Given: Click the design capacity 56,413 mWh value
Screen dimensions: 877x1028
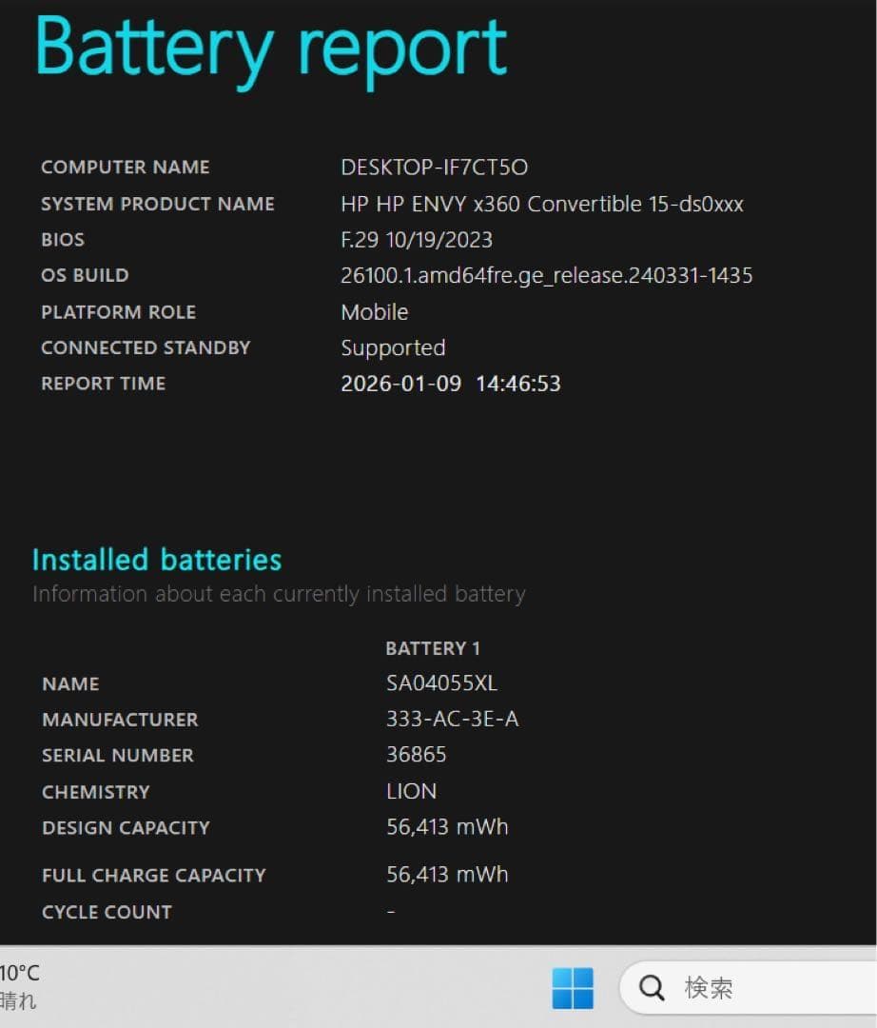Looking at the screenshot, I should [x=447, y=826].
